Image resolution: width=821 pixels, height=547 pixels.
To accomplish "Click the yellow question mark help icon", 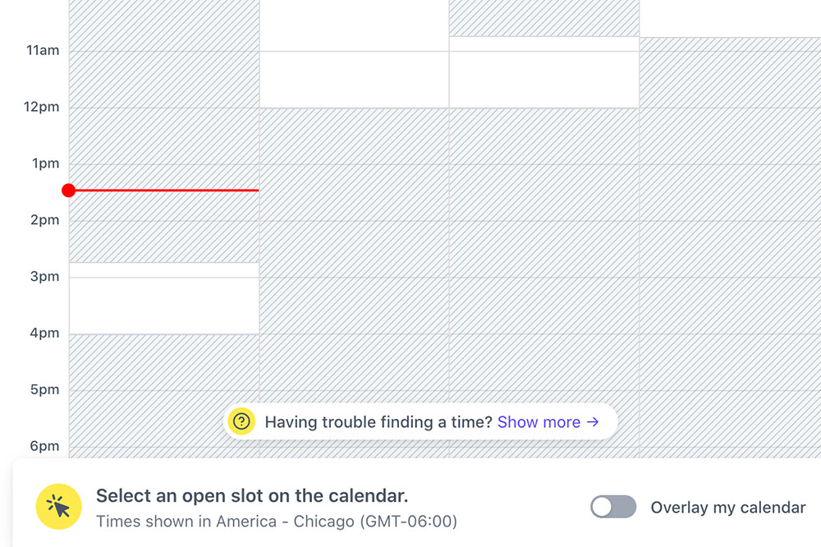I will point(241,422).
